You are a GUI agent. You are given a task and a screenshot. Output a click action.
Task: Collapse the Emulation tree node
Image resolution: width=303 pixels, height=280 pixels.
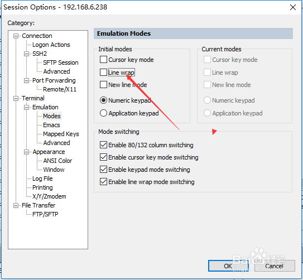(26, 107)
